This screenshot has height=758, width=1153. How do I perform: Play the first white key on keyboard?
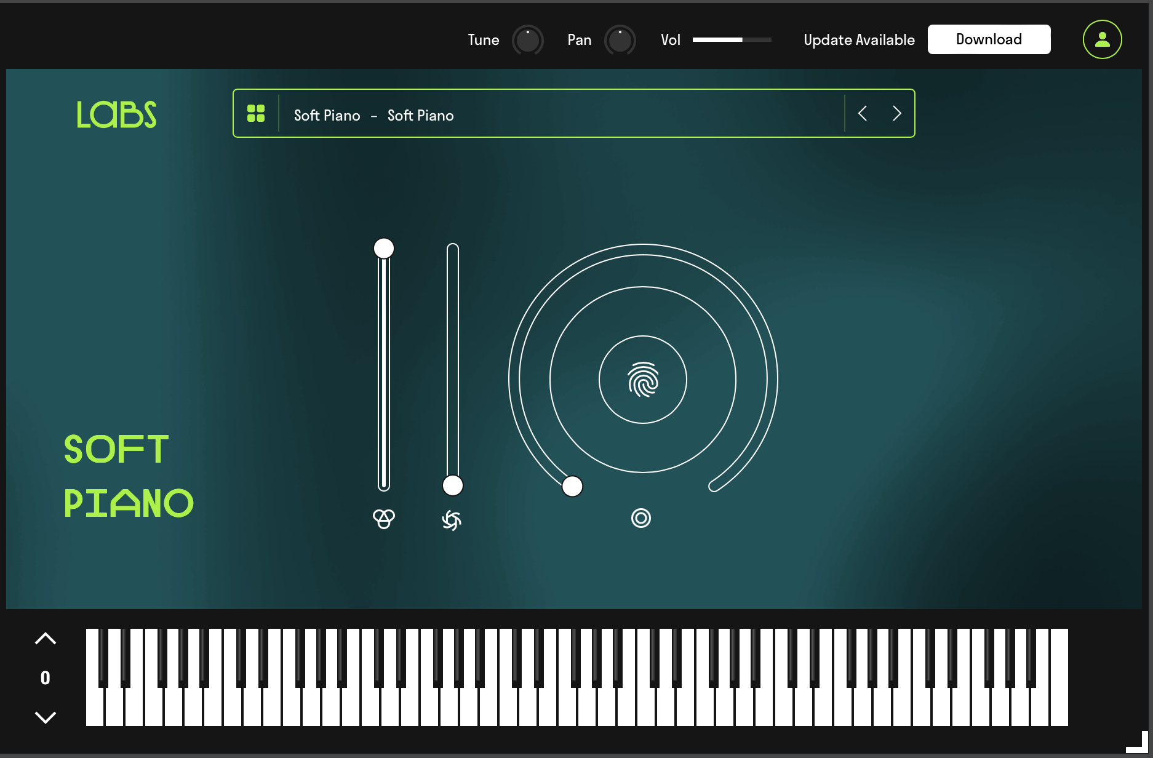[95, 708]
